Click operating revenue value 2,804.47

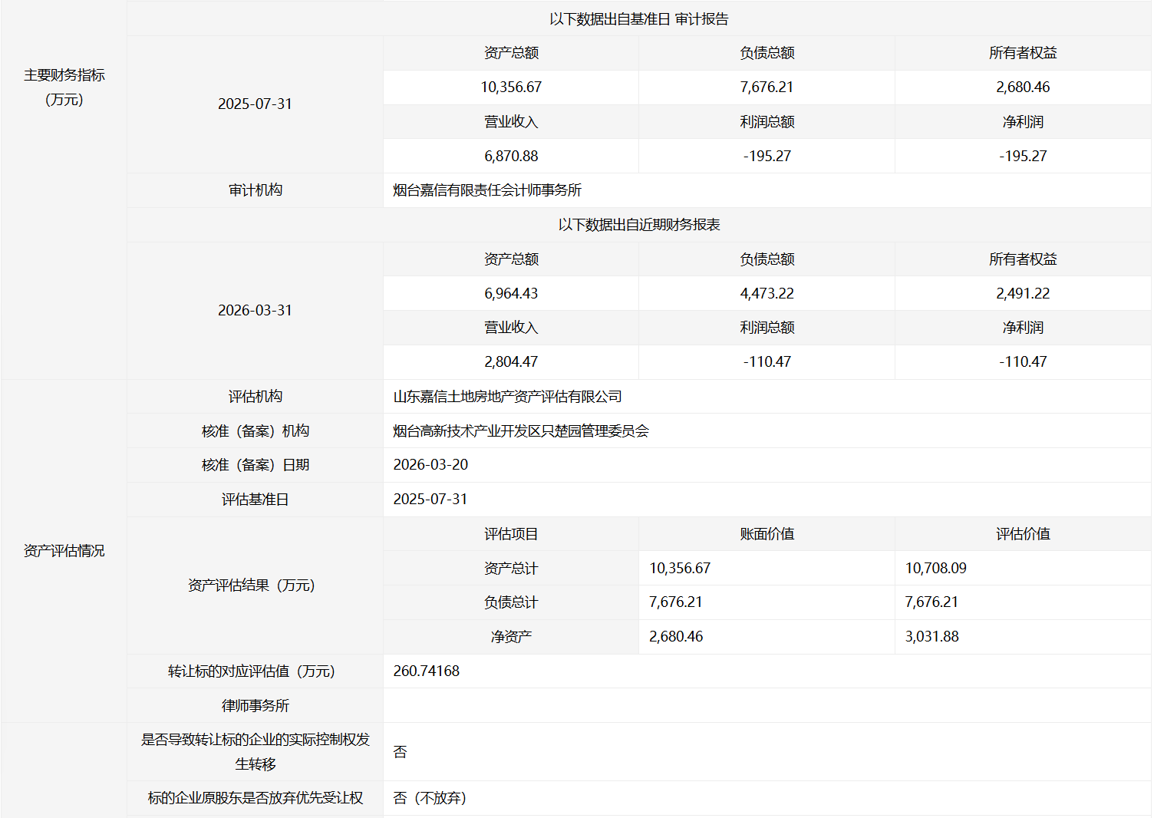point(511,362)
